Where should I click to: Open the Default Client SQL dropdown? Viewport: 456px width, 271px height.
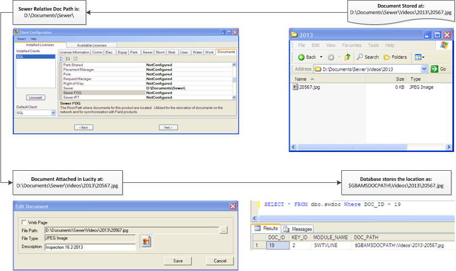click(53, 112)
